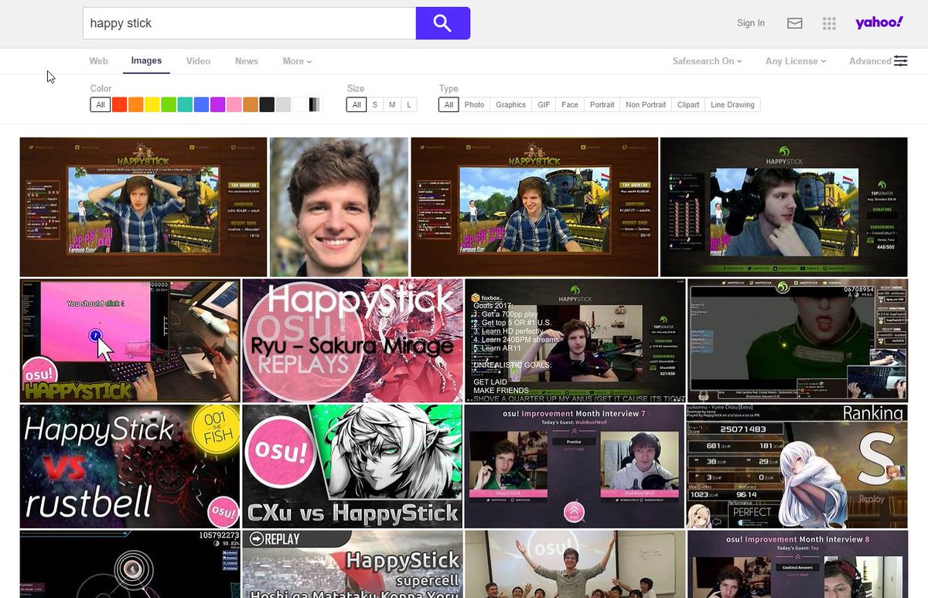Screen dimensions: 928x598
Task: Select size L filter
Action: click(409, 104)
